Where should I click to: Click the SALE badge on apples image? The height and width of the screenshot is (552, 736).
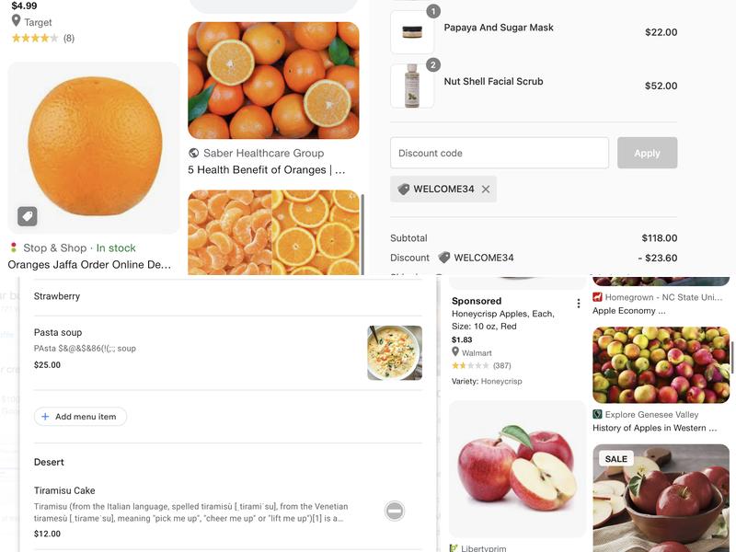tap(616, 458)
